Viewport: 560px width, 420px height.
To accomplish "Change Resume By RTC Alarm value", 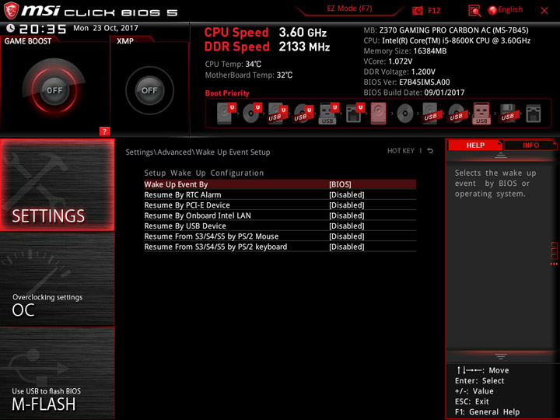I will pyautogui.click(x=280, y=194).
